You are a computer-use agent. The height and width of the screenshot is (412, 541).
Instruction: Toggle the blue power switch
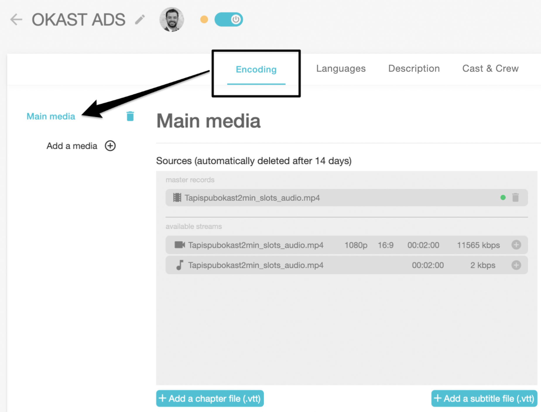click(229, 20)
